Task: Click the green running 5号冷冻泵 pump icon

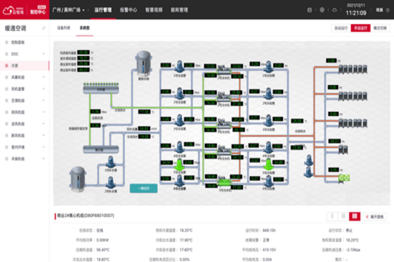Action: 180,163
